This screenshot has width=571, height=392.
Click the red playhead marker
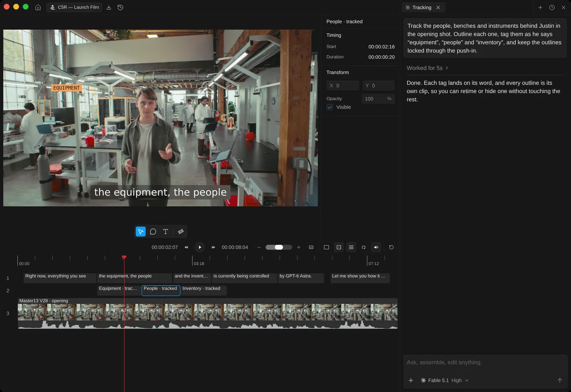(x=124, y=257)
